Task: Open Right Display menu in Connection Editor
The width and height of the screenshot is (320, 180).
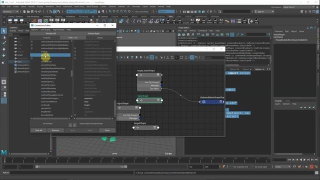Action: (58, 30)
